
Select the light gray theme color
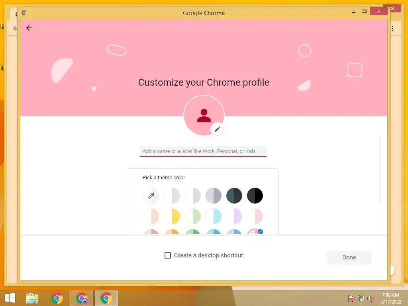(172, 195)
